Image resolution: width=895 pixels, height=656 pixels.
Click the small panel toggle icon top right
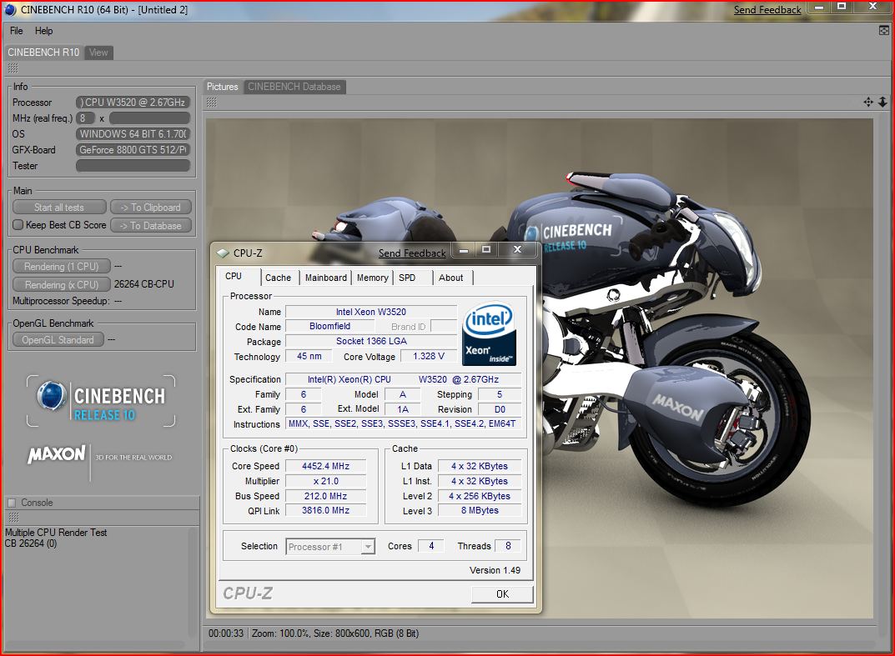click(x=883, y=31)
